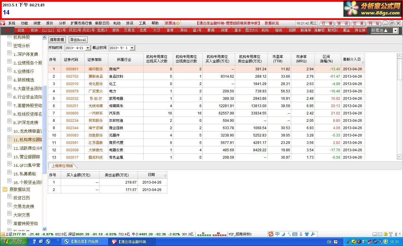The height and width of the screenshot is (246, 403).
Task: Click the 龙虎计 toolbar button
Action: click(x=102, y=30)
